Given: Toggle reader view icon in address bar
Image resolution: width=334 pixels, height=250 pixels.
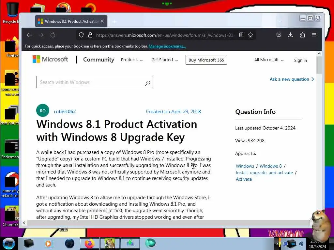Looking at the screenshot, I should 241,35.
